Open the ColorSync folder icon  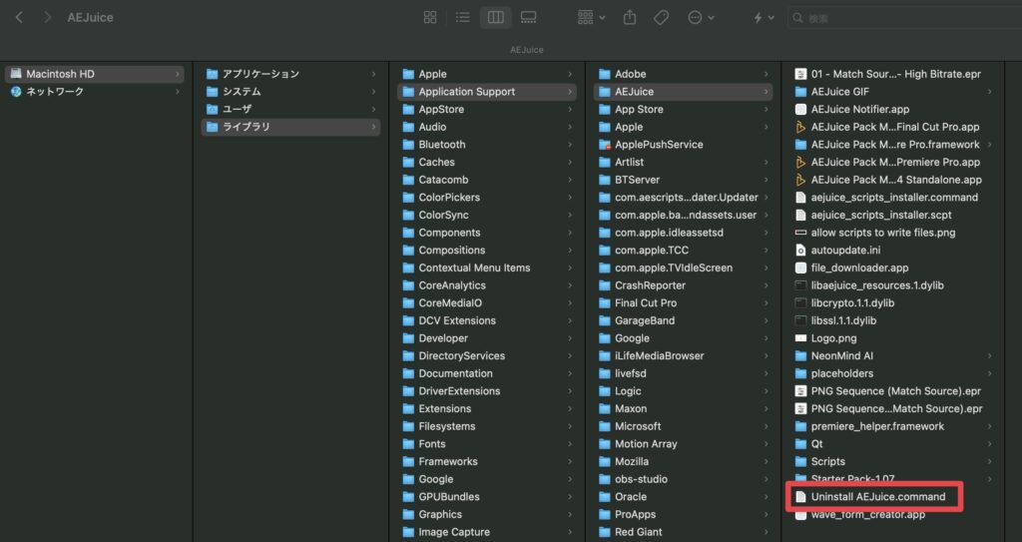pos(408,215)
